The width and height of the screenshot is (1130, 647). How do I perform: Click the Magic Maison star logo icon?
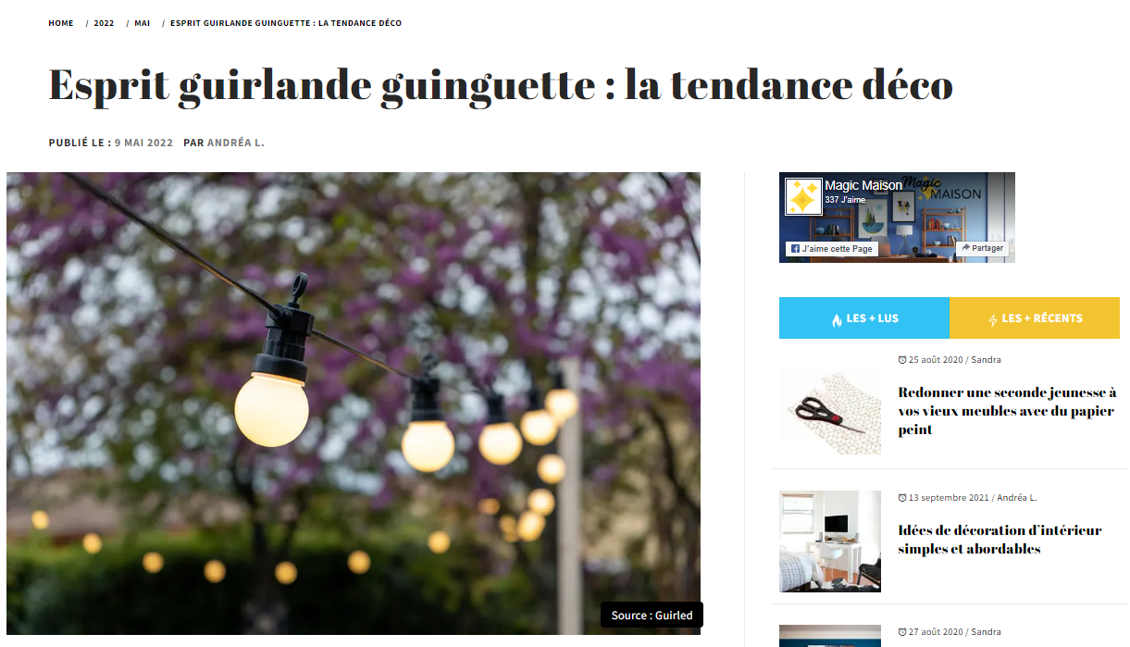(802, 196)
